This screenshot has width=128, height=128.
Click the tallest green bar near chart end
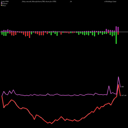tap(116, 38)
